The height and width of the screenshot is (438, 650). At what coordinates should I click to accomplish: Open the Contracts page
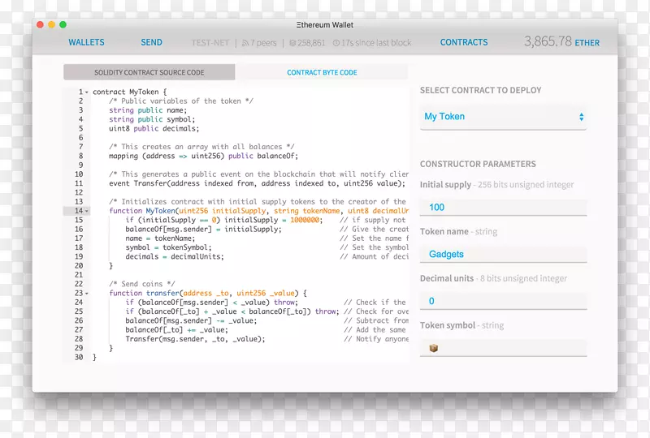(x=464, y=43)
